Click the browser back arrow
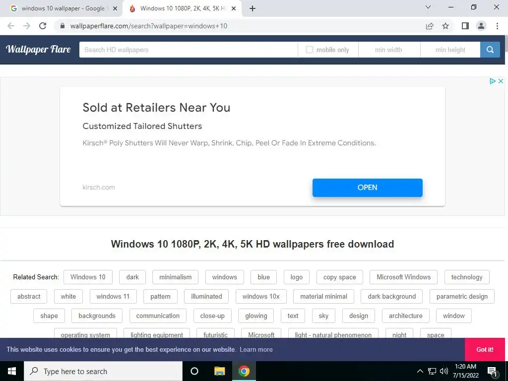508x381 pixels. click(11, 26)
